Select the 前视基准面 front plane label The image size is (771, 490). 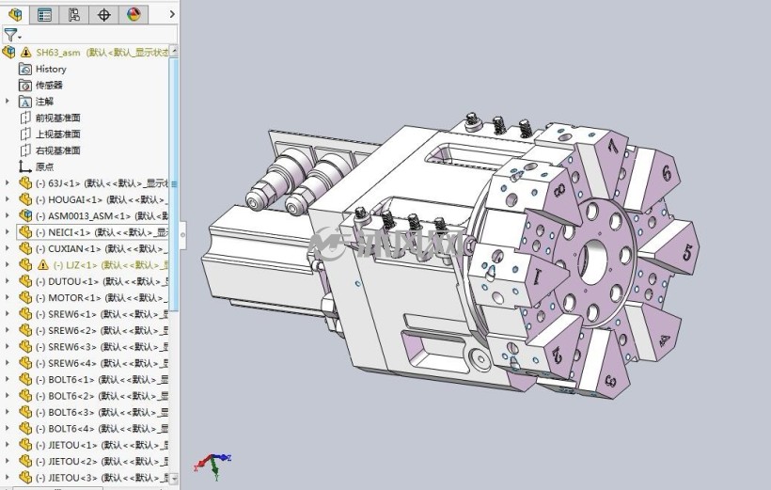58,118
